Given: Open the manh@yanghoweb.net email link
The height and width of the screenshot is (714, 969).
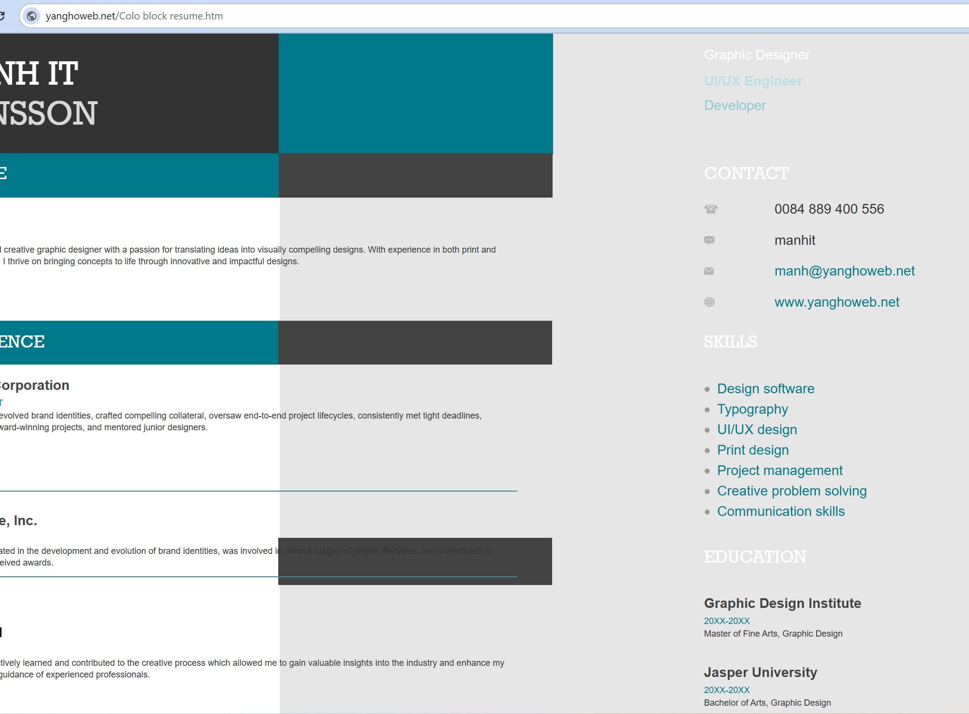Looking at the screenshot, I should pyautogui.click(x=844, y=271).
